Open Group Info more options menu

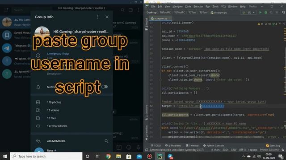(98, 17)
